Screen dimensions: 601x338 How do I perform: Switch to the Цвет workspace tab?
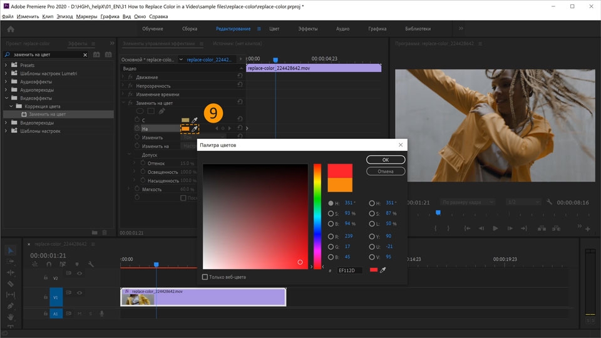pyautogui.click(x=274, y=29)
